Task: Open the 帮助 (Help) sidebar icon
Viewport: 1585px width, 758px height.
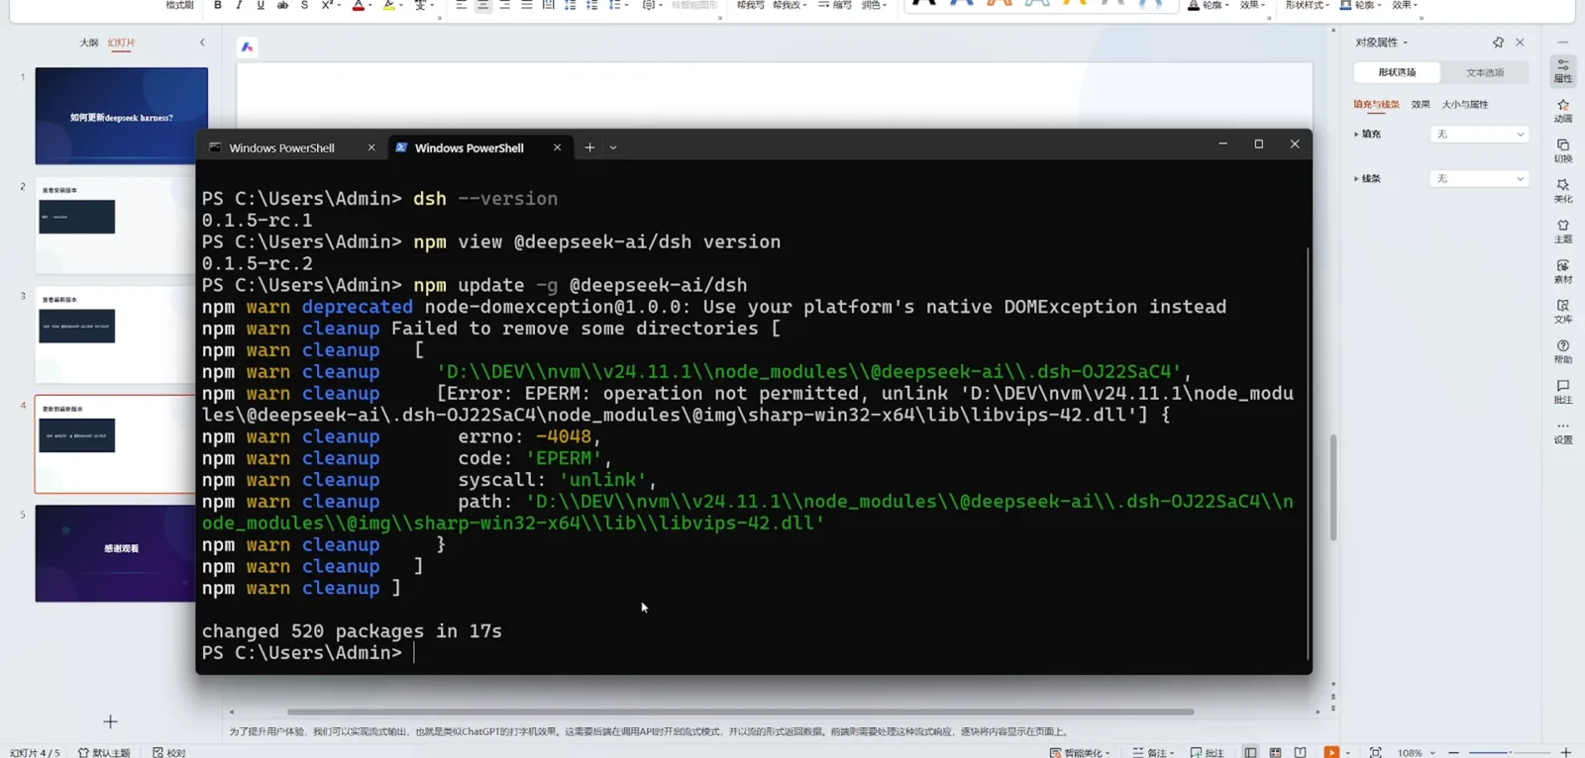Action: point(1562,351)
